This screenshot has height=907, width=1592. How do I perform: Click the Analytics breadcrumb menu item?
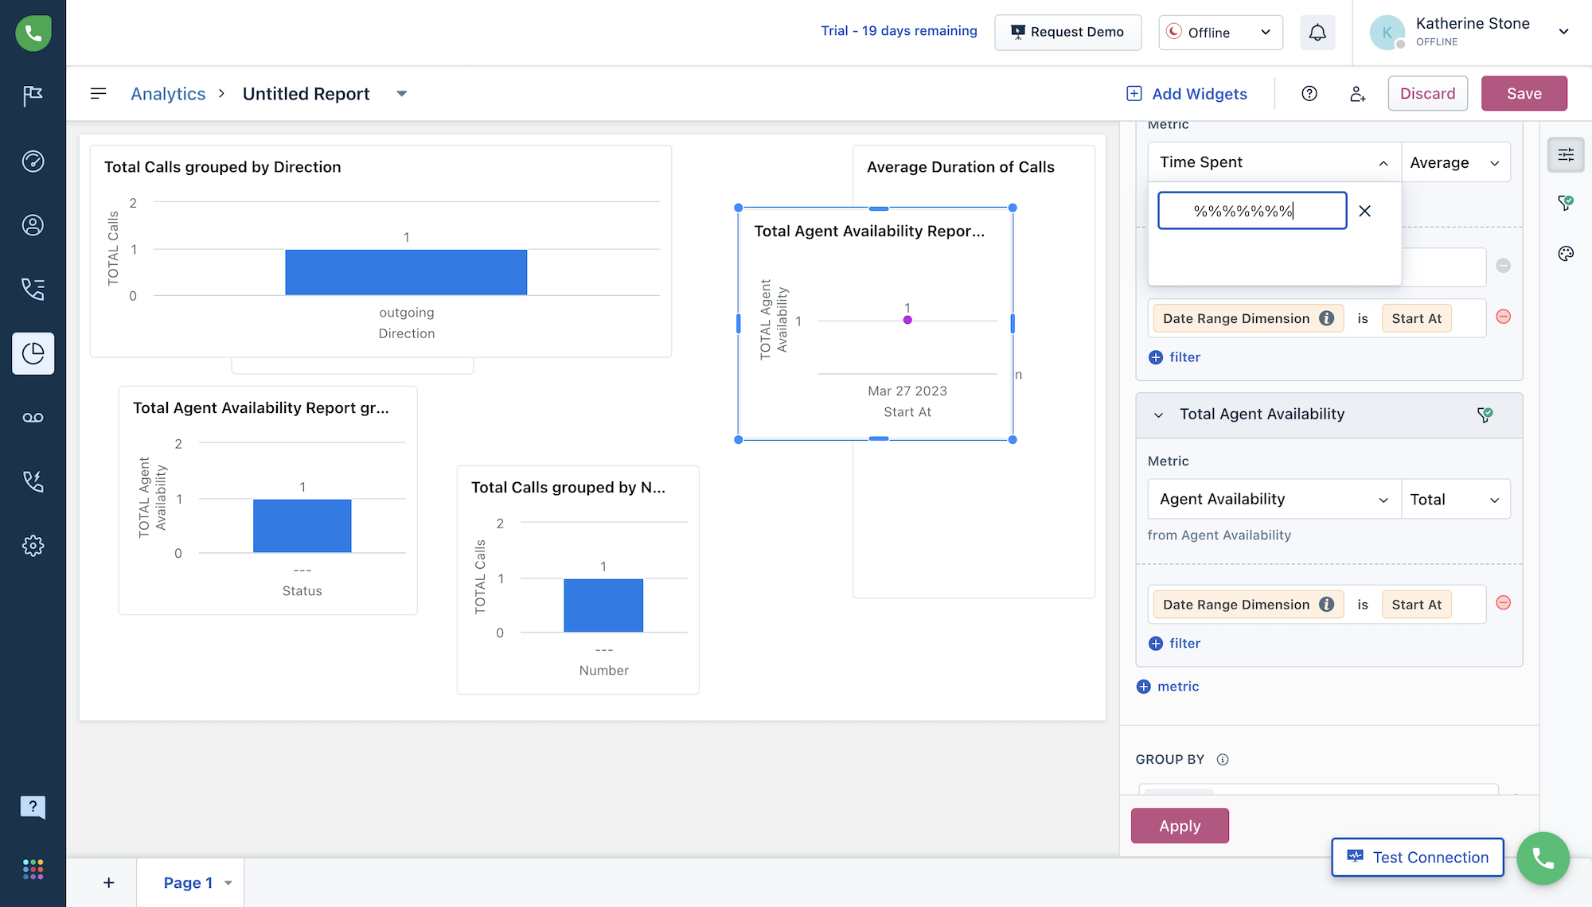click(169, 93)
